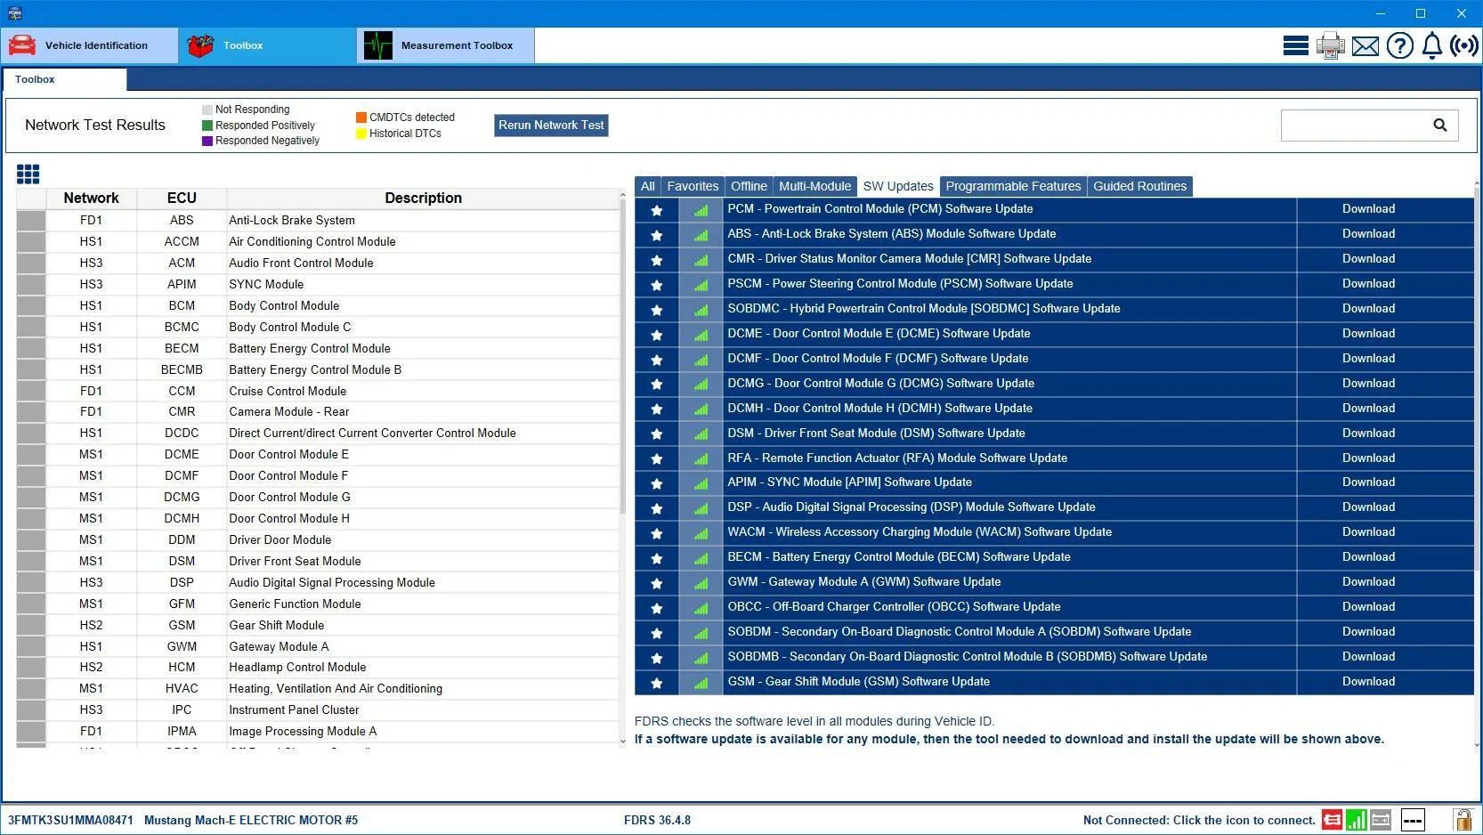Select the Multi-Module filter tab
This screenshot has height=835, width=1483.
[x=814, y=186]
